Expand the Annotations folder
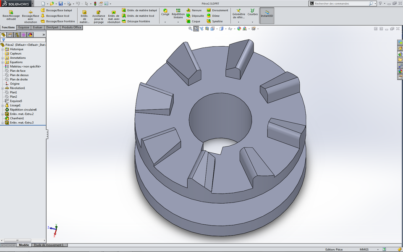The width and height of the screenshot is (403, 252). pos(3,58)
